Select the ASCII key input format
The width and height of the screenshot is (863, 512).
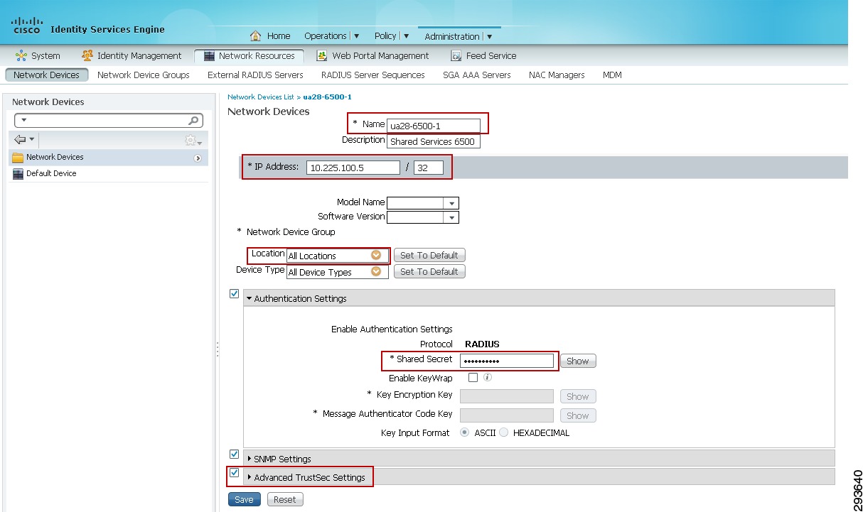465,432
